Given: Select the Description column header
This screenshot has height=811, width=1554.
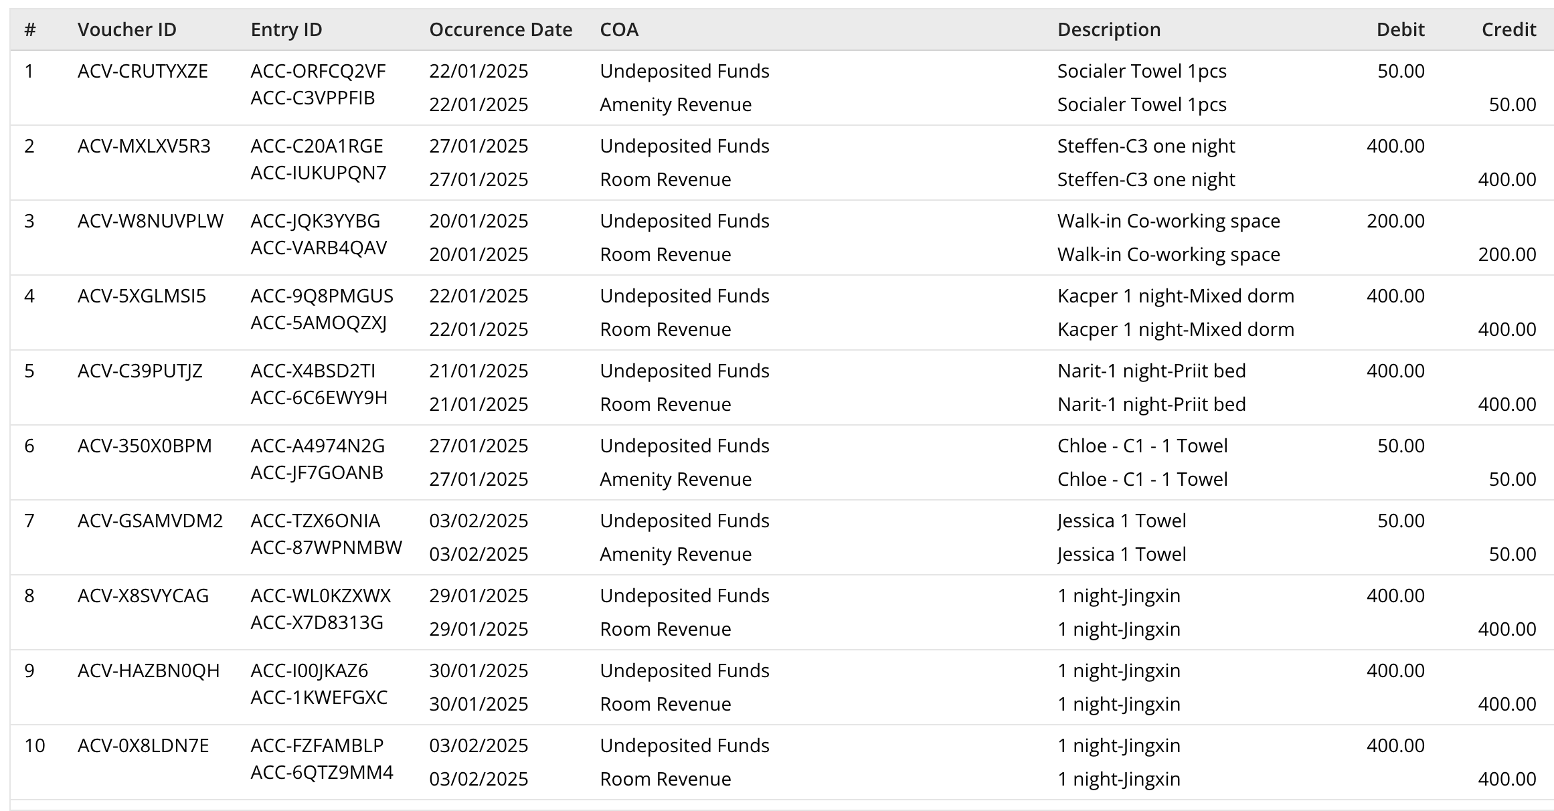Looking at the screenshot, I should tap(1108, 29).
